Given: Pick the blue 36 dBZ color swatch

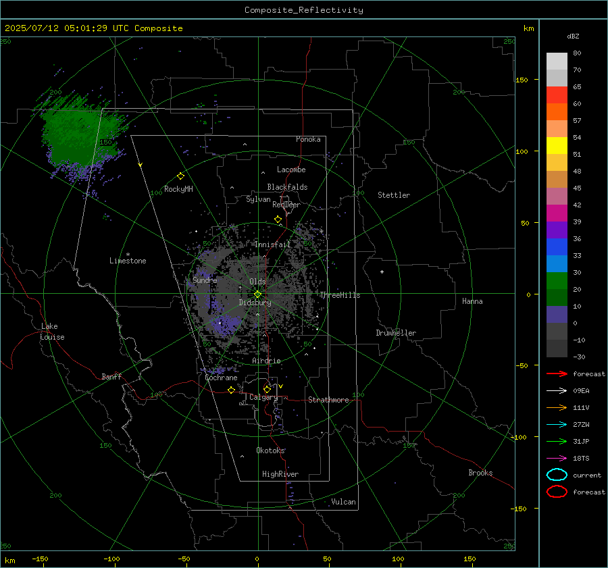Looking at the screenshot, I should click(557, 247).
